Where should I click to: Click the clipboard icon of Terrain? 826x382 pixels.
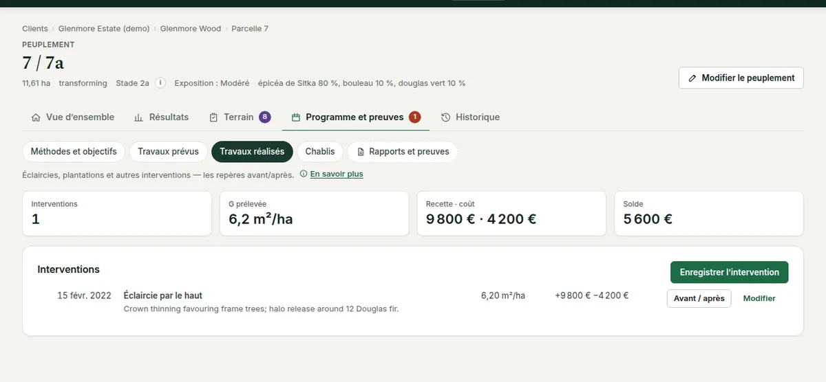[213, 117]
